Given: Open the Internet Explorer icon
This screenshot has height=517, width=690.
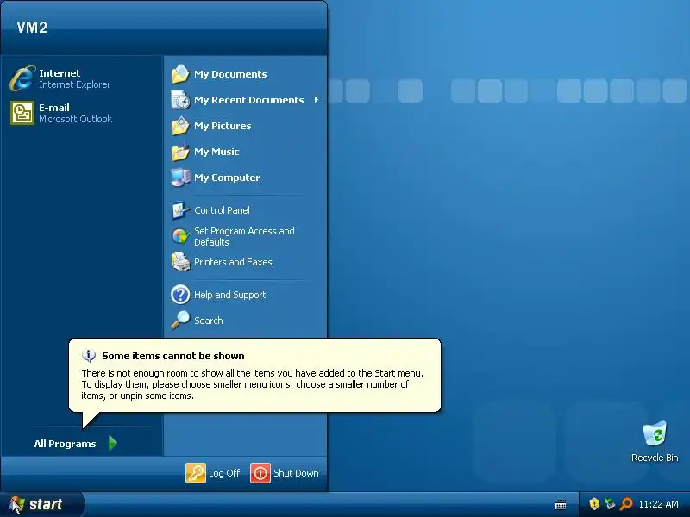Looking at the screenshot, I should [x=22, y=78].
